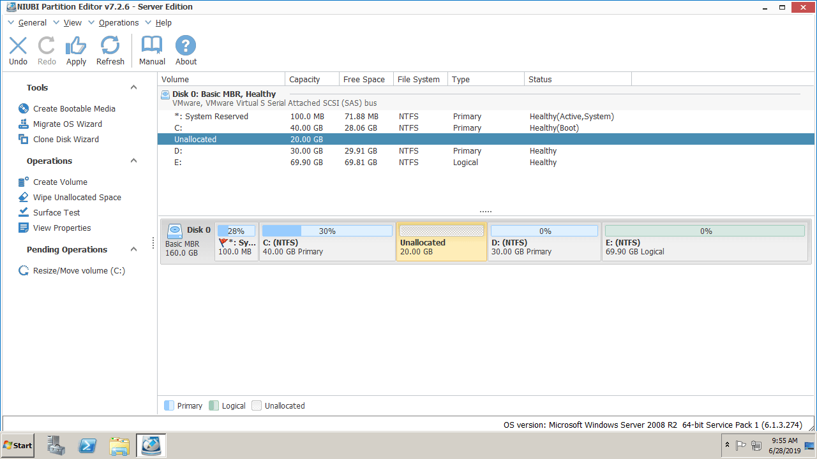Click Wipe Unallocated Space option
This screenshot has width=817, height=459.
[77, 198]
